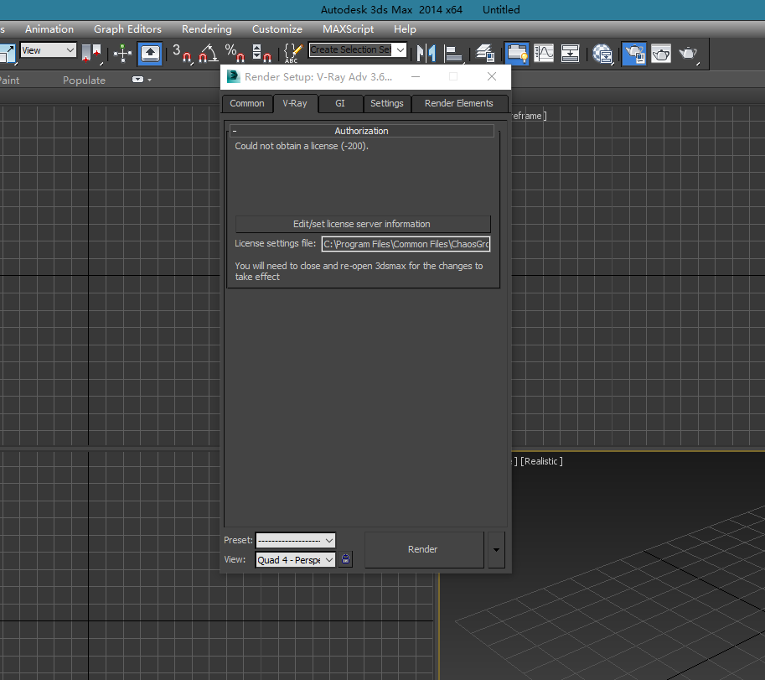765x680 pixels.
Task: Click the 'License settings file:' label
Action: (275, 243)
